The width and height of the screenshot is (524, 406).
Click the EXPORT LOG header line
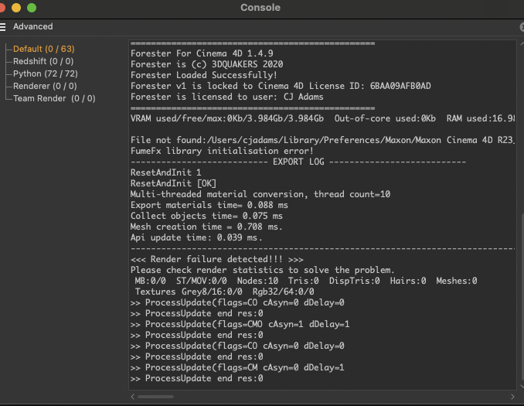[x=298, y=162]
